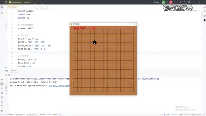Show more tool windows ellipsis icon
Viewport: 206px width, 116px height.
(x=2, y=17)
